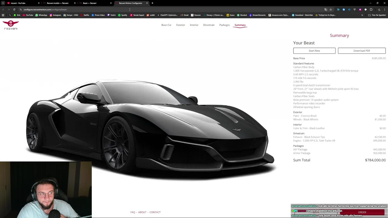The width and height of the screenshot is (388, 218).
Task: Go to the Packages step
Action: (x=225, y=25)
